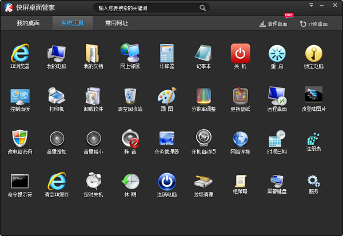Open the 服务 services gear icon
The image size is (343, 236).
pos(314,181)
